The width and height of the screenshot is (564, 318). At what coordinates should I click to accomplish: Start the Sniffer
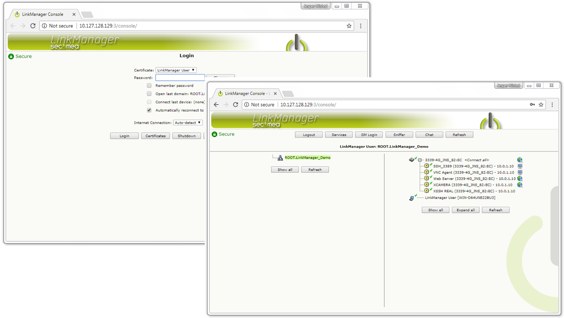pos(399,135)
